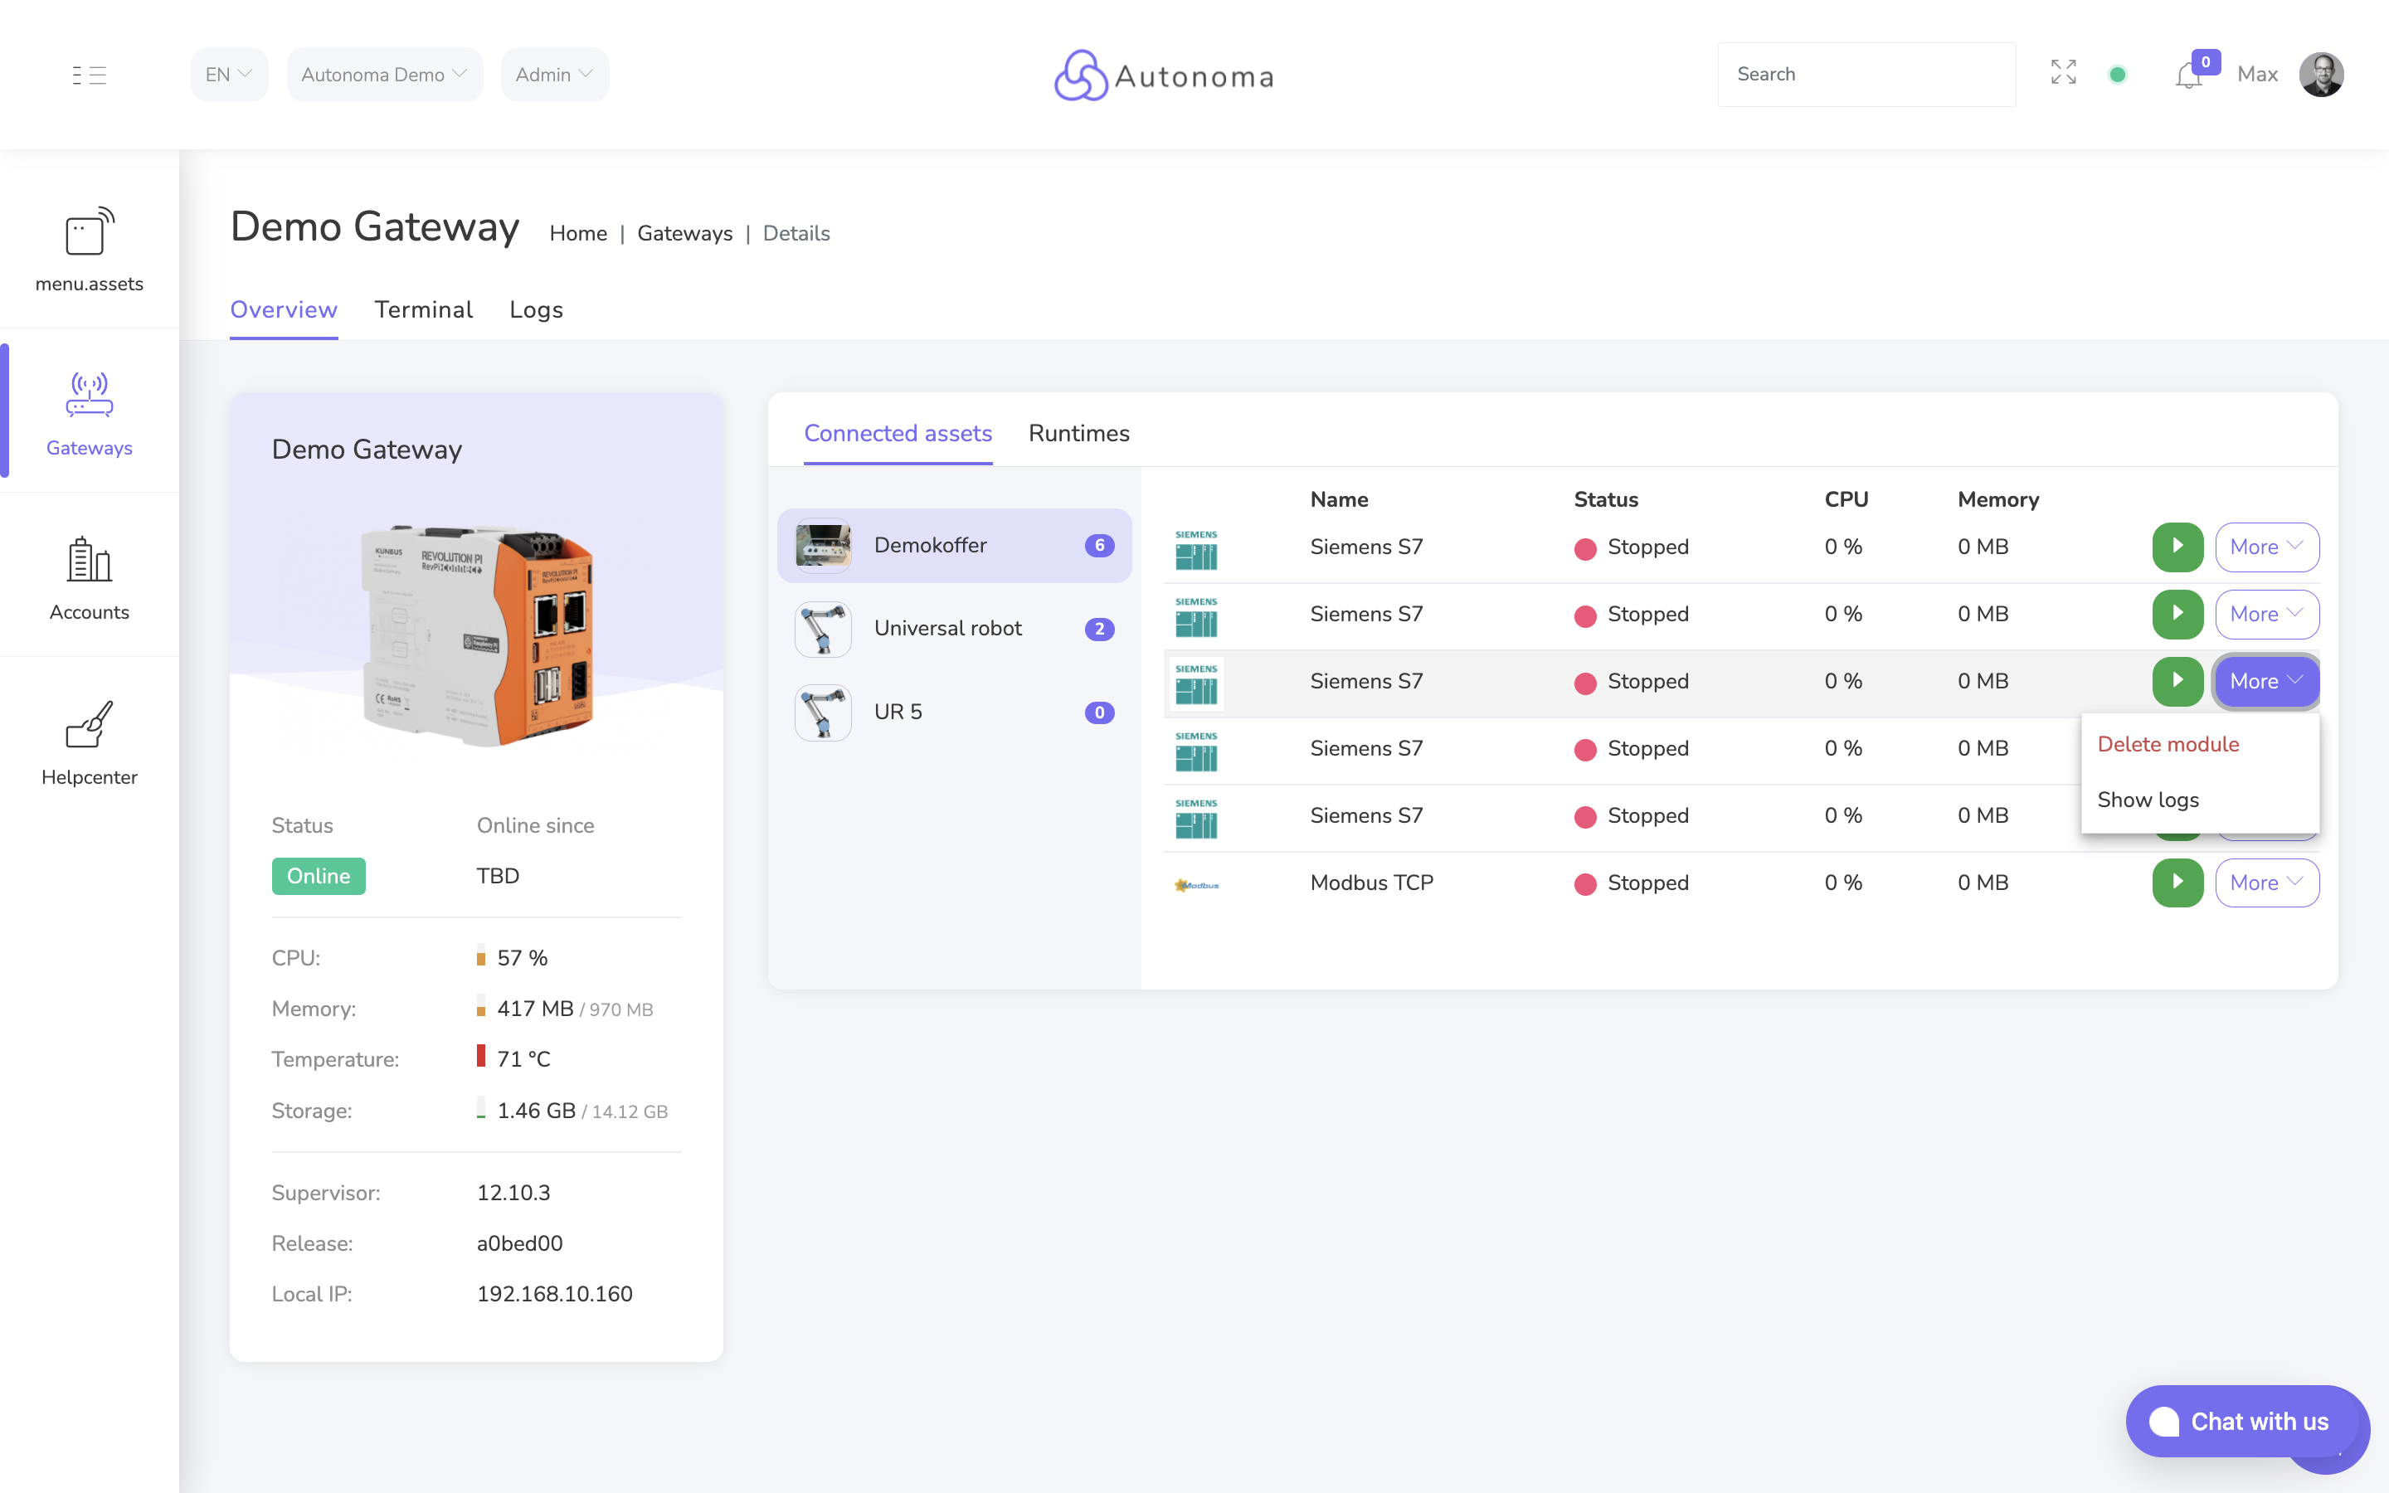Open the Accounts section
The height and width of the screenshot is (1493, 2389).
pyautogui.click(x=89, y=579)
